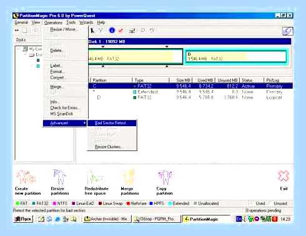Choose Check for Errors menu entry
Viewport: 306px width, 236px height.
[65, 108]
